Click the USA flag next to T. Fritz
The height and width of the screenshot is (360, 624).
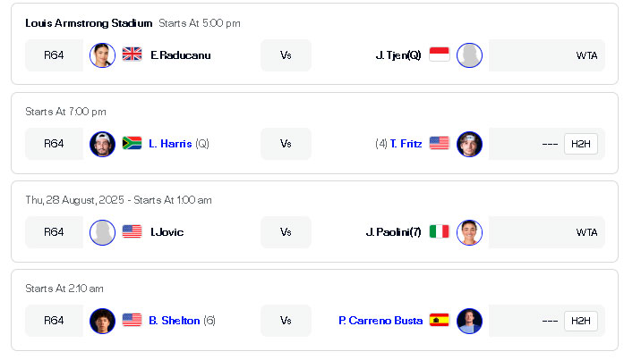[x=440, y=143]
